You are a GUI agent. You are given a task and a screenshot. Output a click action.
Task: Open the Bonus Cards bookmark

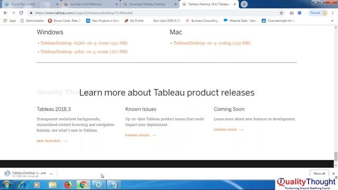(x=64, y=21)
